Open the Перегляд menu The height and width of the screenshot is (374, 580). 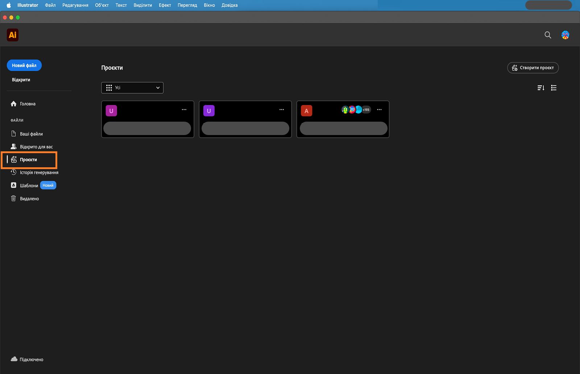[x=187, y=5]
